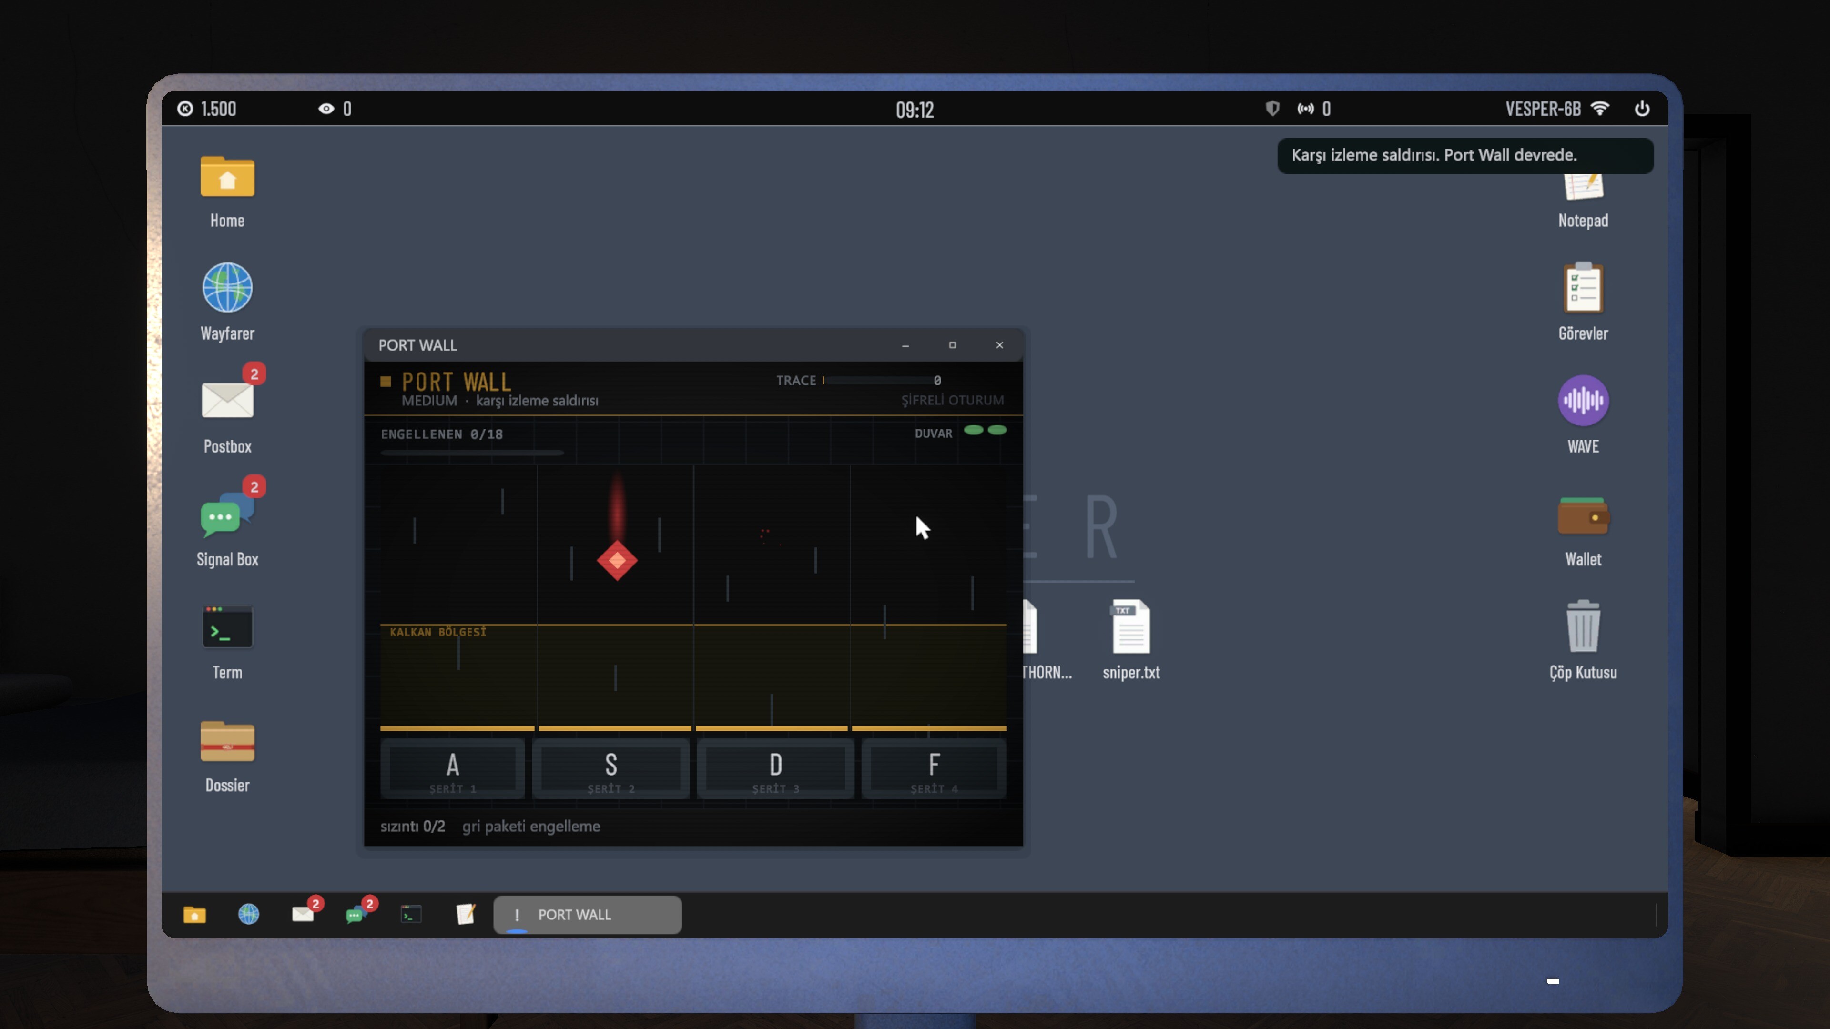Dismiss the Port Wall devrede notification
Screen dimensions: 1830x1029
[1465, 155]
